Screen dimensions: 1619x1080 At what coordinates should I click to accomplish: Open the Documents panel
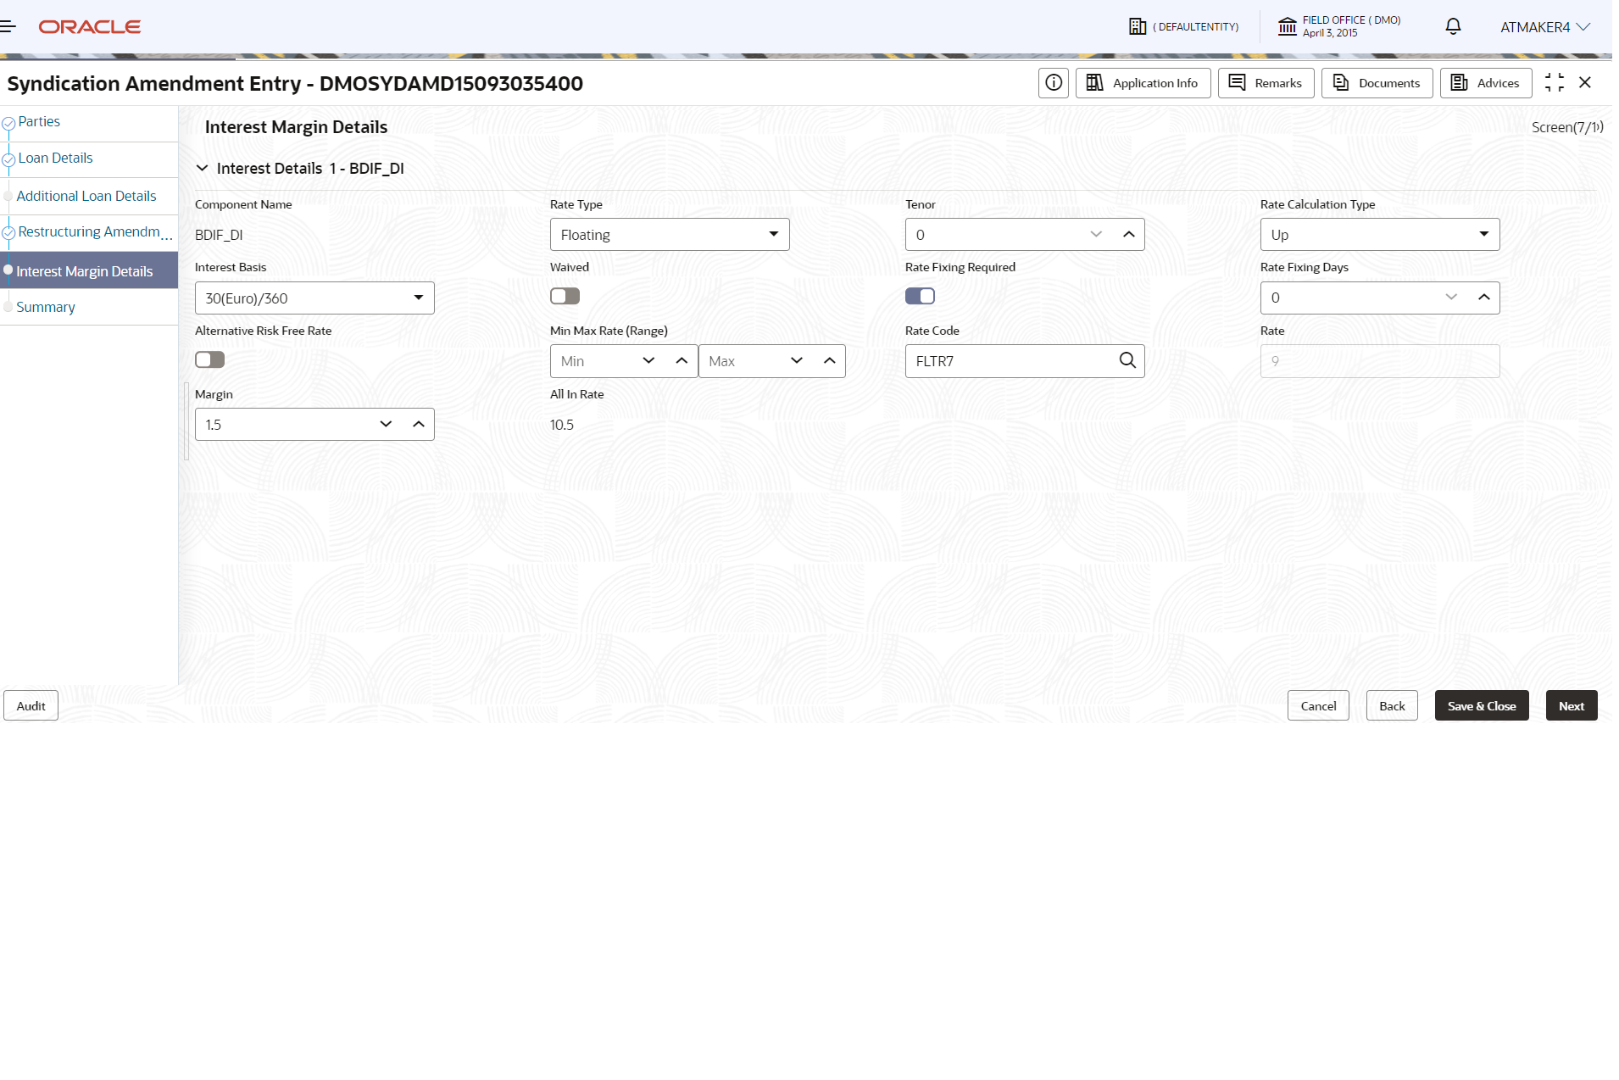point(1377,83)
